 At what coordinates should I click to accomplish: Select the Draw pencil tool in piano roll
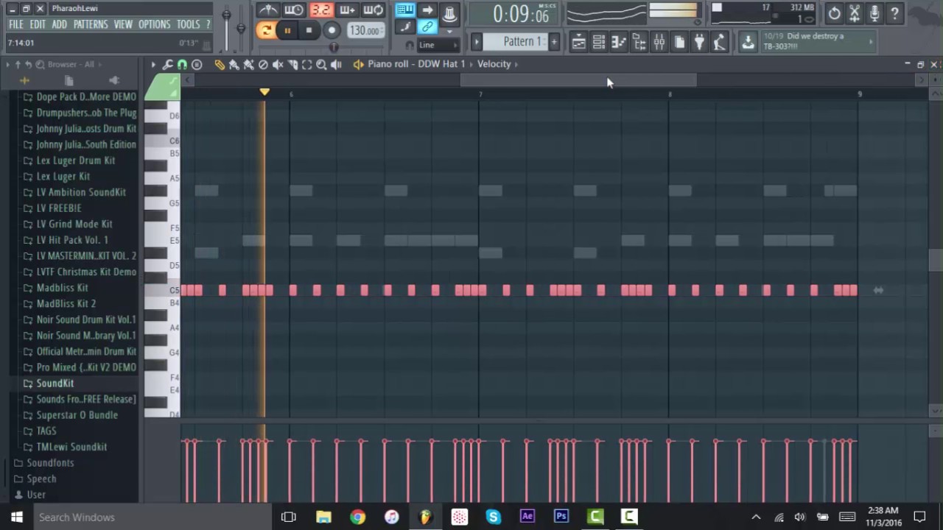pyautogui.click(x=220, y=65)
